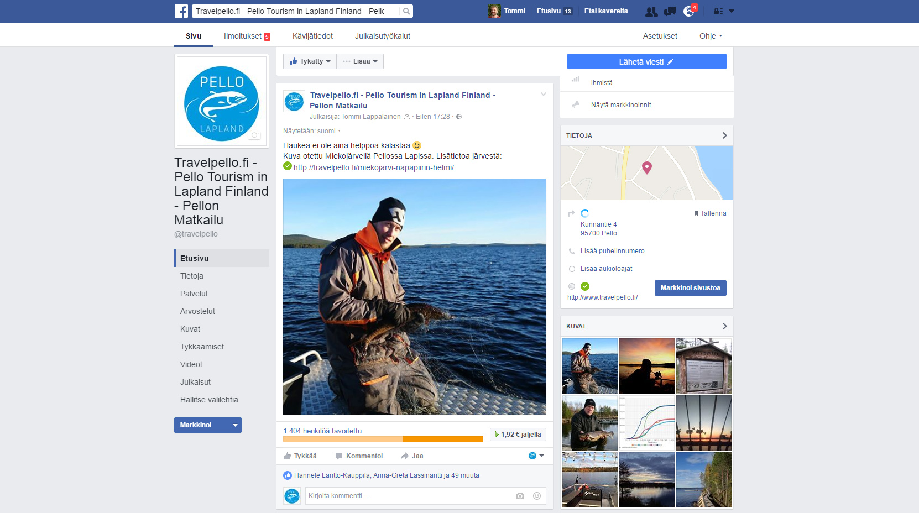919x513 pixels.
Task: Open Markkinoi dropdown arrow in sidebar
Action: (235, 425)
